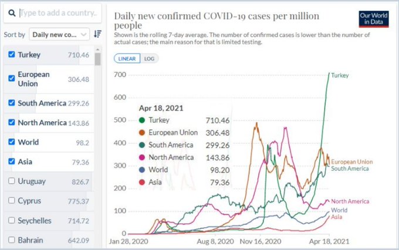Select the Bahrain checkbox

[x=12, y=239]
